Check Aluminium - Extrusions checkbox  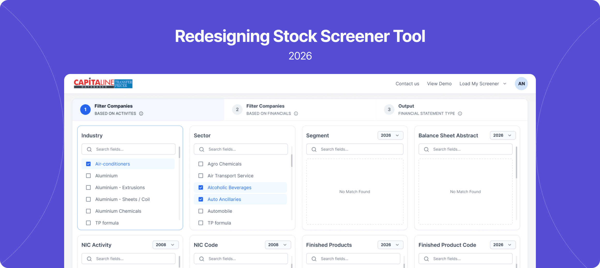click(88, 188)
